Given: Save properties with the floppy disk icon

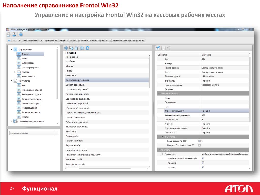Looking at the screenshot, I should coord(163,48).
